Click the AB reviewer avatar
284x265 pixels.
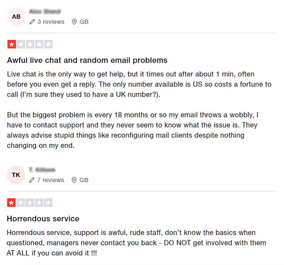[16, 17]
